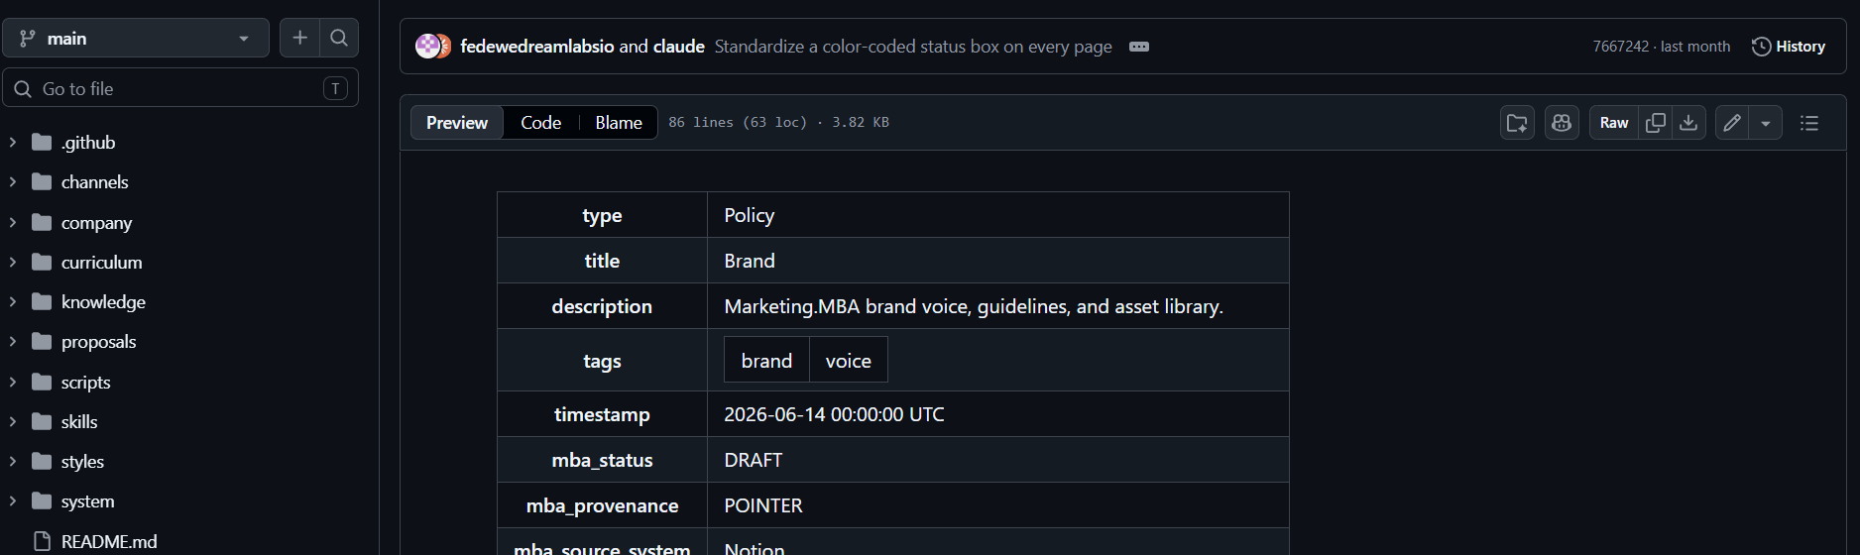The width and height of the screenshot is (1860, 555).
Task: Select the Preview tab
Action: tap(457, 123)
